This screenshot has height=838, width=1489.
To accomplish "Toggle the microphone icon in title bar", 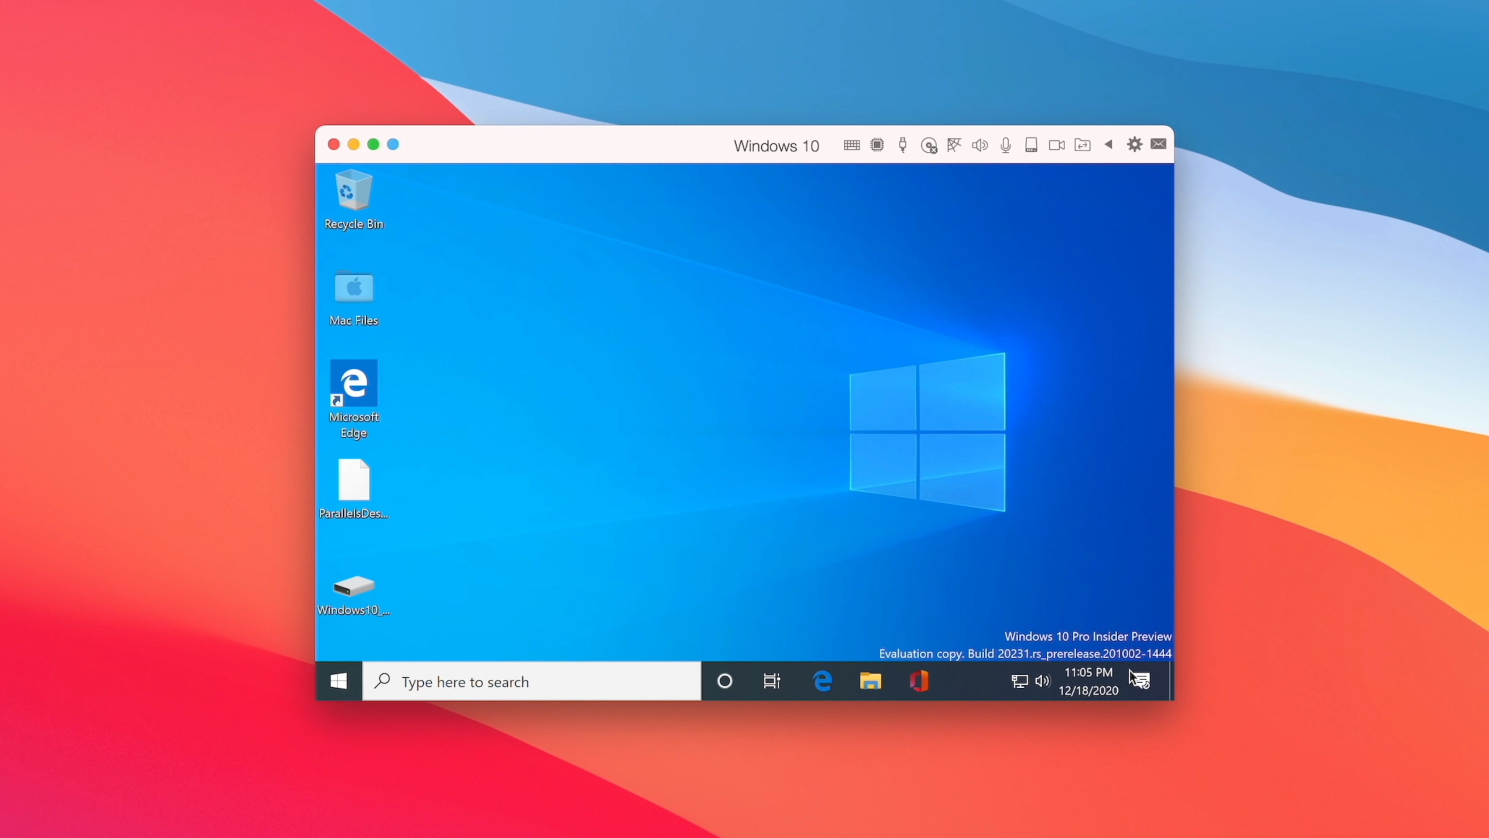I will click(x=1005, y=145).
